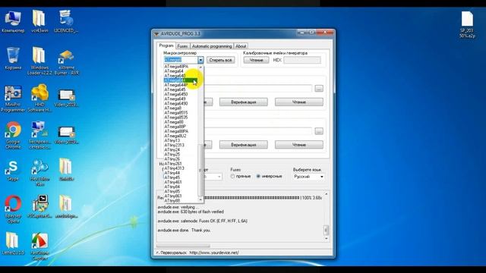486x273 pixels.
Task: Click the microcontroller list scrollbar thumb
Action: pos(200,169)
